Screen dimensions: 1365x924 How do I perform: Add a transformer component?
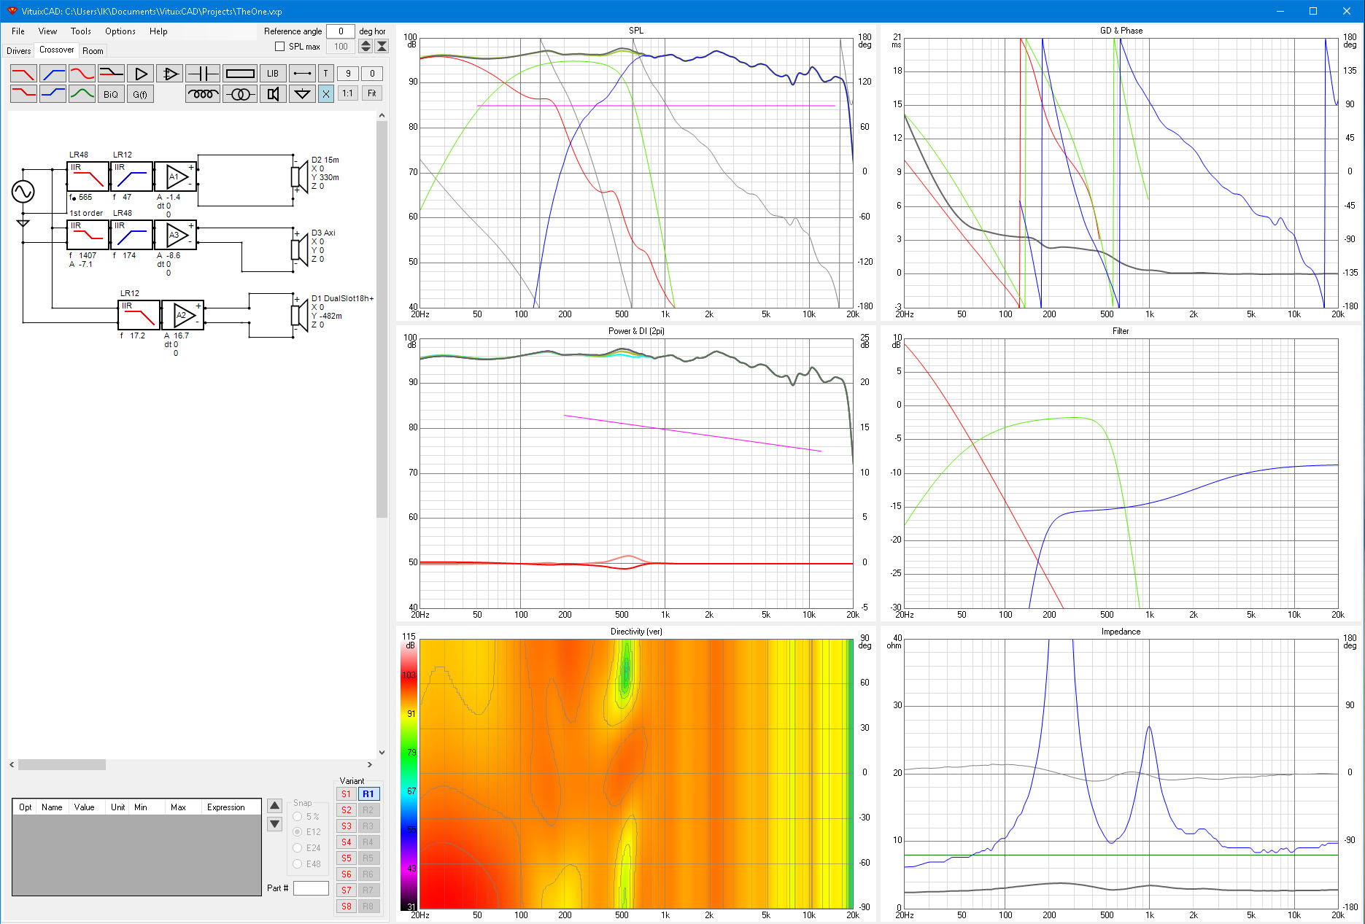pos(239,93)
